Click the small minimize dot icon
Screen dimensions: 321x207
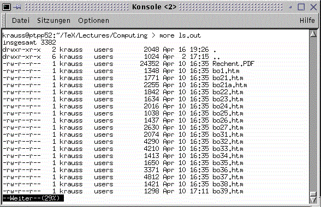[x=290, y=7]
